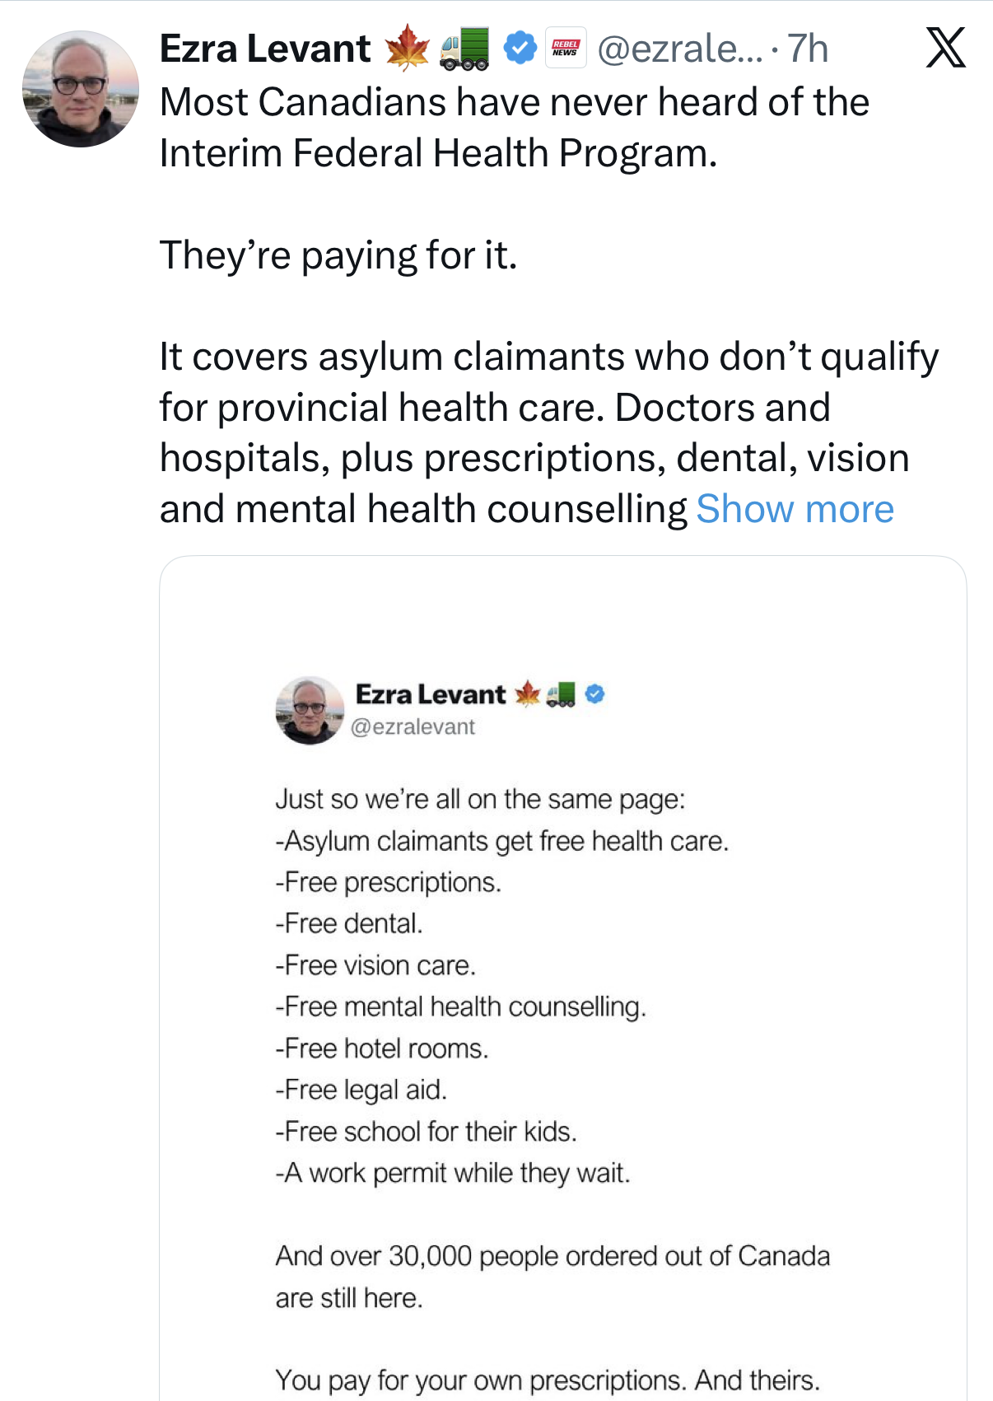
Task: Open the @ezrale... handle link
Action: [x=680, y=49]
